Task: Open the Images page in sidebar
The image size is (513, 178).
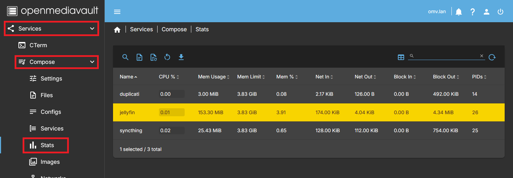Action: click(x=50, y=162)
